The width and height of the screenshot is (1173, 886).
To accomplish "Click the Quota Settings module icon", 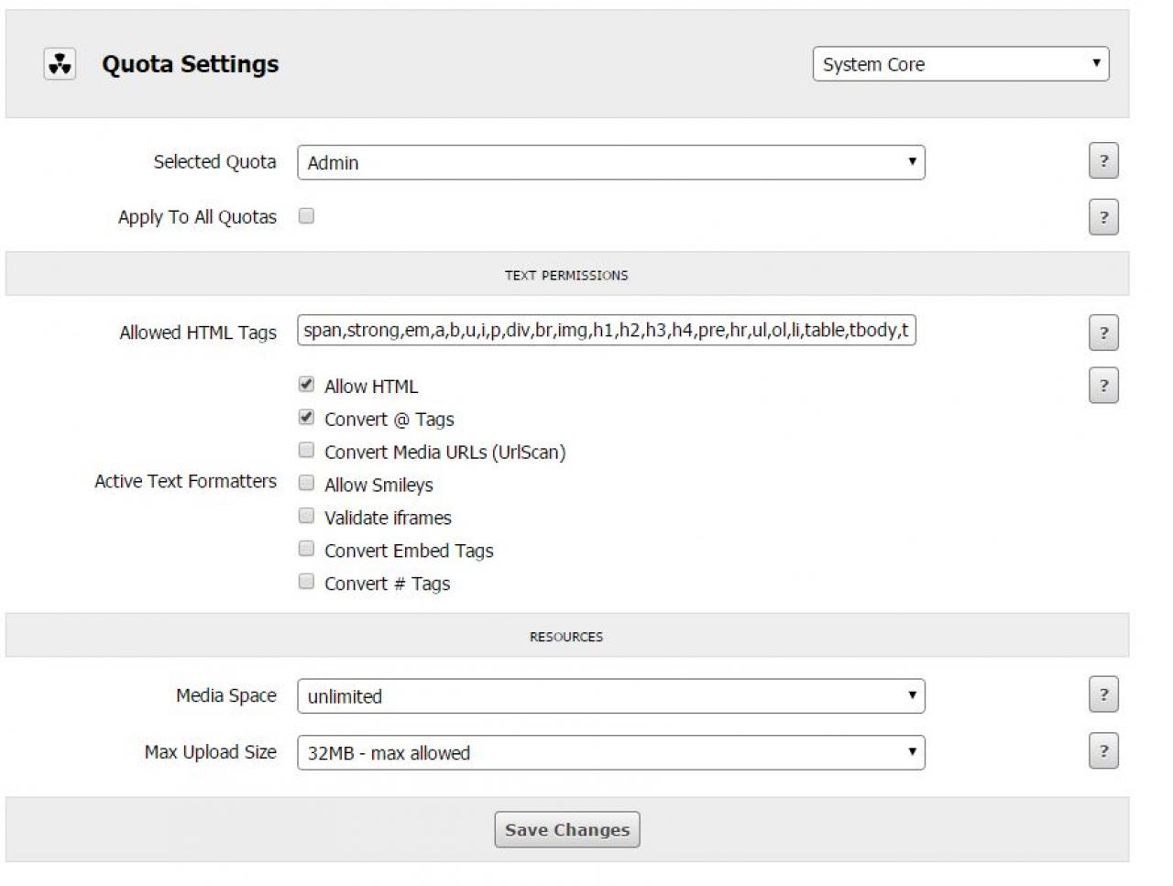I will coord(60,64).
